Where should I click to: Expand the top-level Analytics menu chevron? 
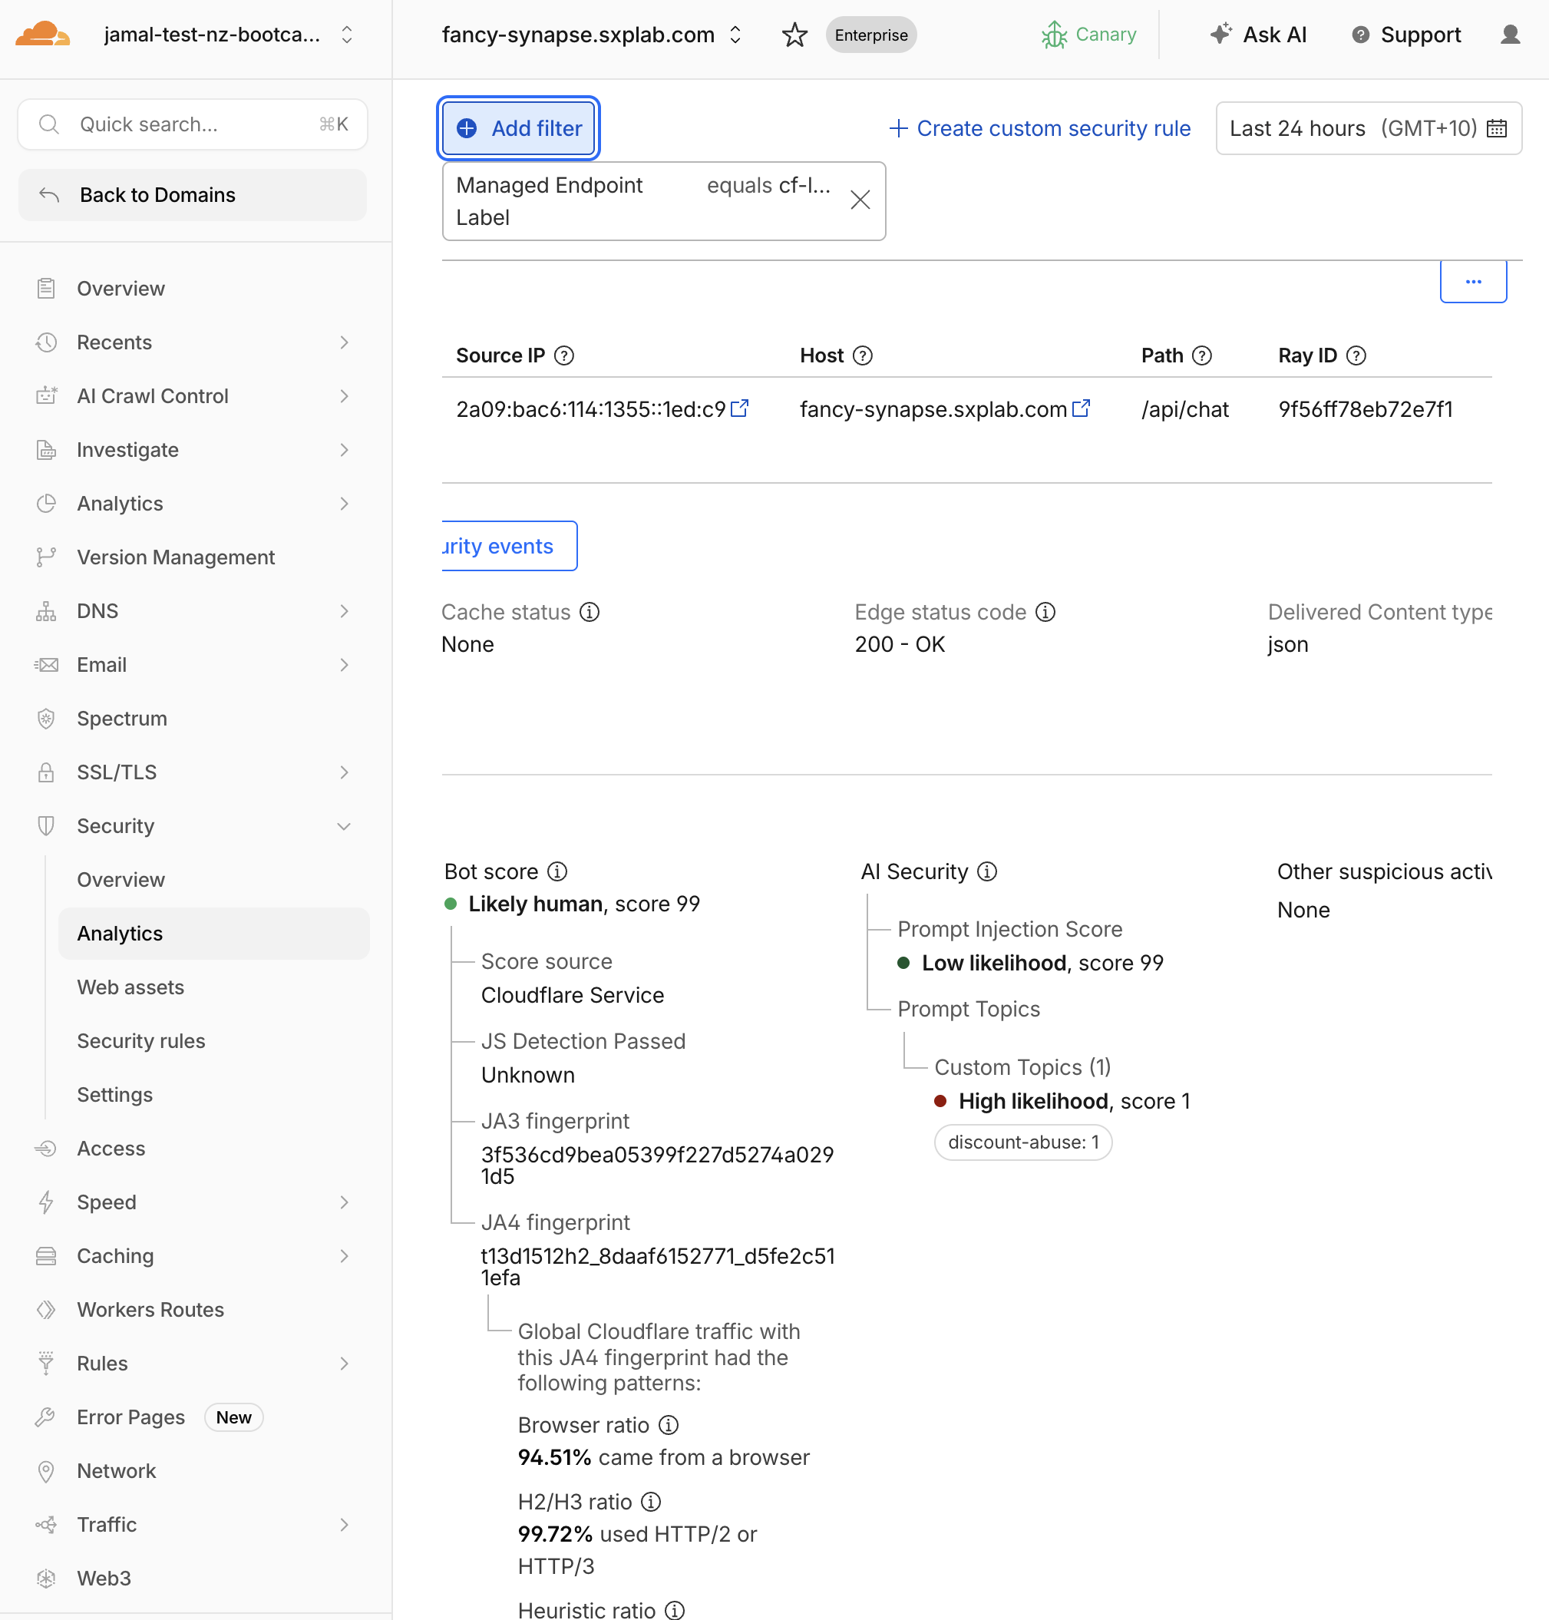point(345,504)
